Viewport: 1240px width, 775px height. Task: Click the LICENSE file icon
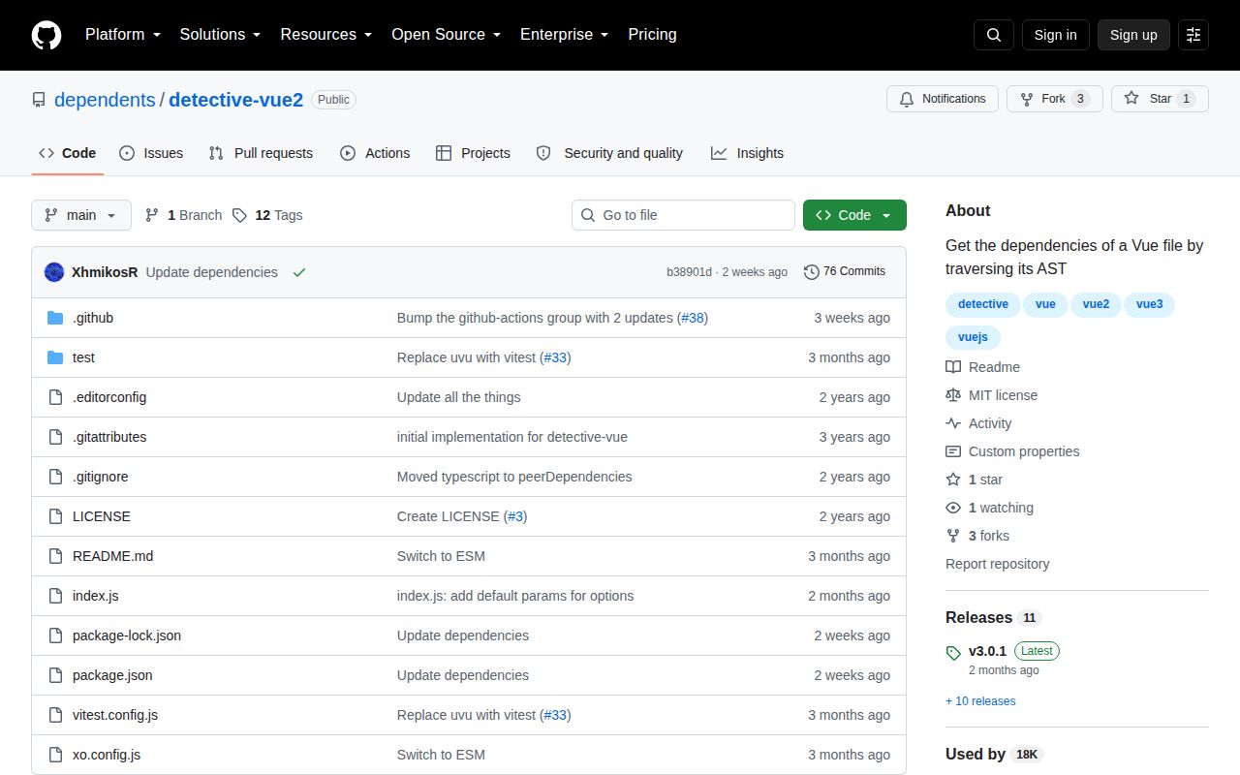point(55,516)
